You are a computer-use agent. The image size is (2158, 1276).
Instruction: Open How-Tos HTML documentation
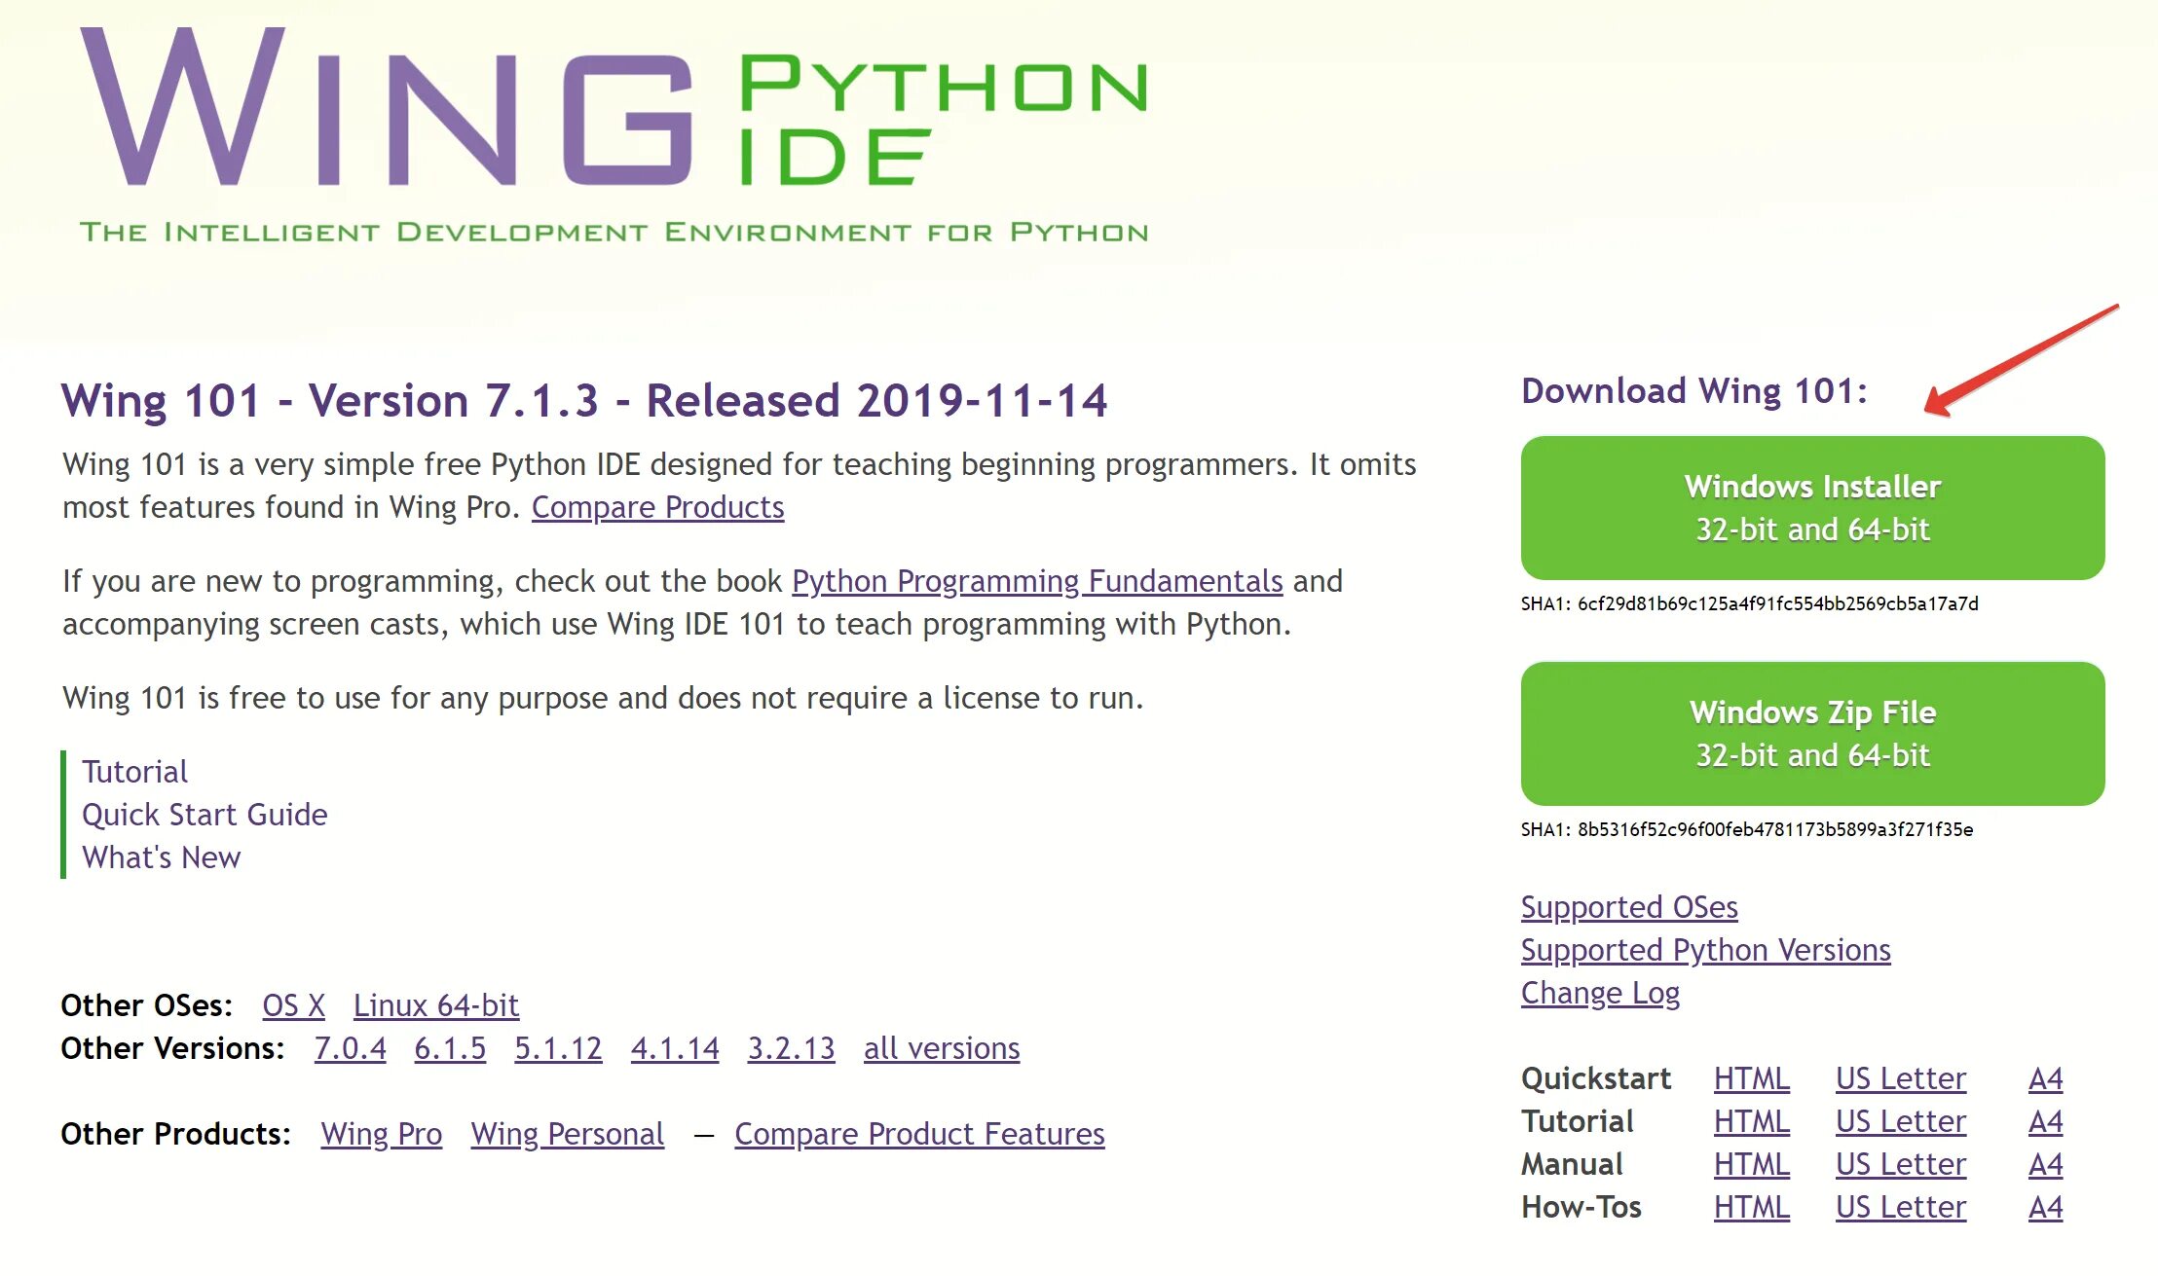pyautogui.click(x=1752, y=1207)
